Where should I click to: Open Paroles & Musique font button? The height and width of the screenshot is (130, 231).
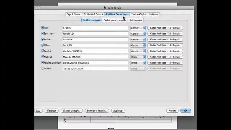(x=165, y=62)
